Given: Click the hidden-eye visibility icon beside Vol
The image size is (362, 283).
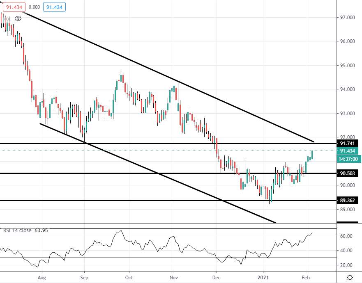Looking at the screenshot, I should 18,18.
